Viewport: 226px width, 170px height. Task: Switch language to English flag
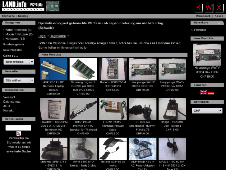coord(203,92)
